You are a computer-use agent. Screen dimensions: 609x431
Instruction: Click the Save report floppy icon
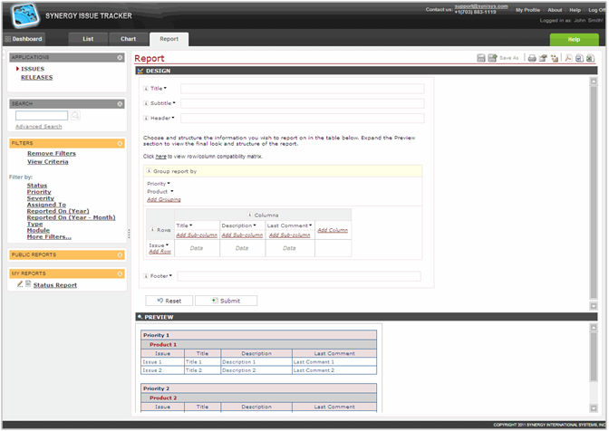click(x=481, y=58)
